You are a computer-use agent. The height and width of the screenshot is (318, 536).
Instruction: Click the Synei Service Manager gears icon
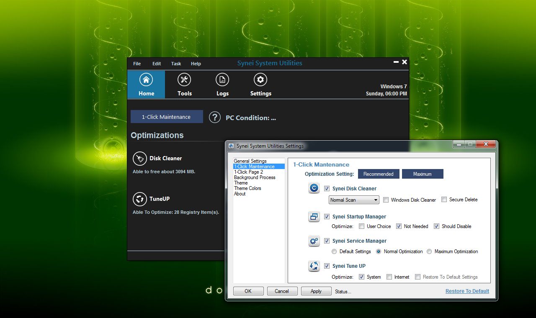pos(314,241)
